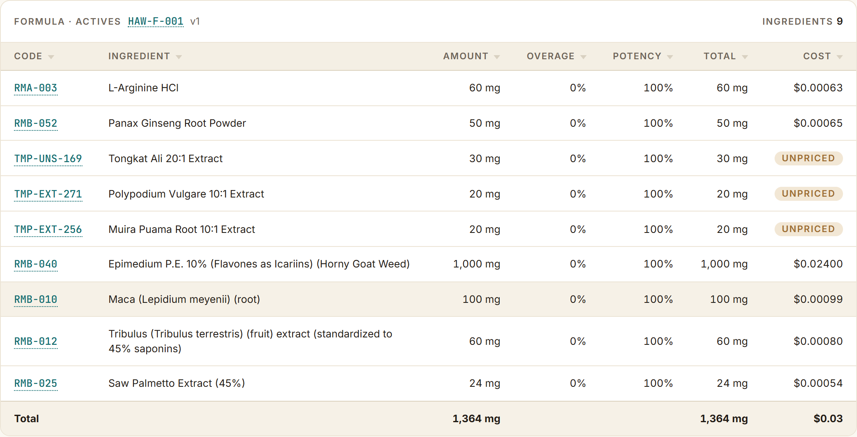Sort by the AMOUNT column arrow

point(497,57)
